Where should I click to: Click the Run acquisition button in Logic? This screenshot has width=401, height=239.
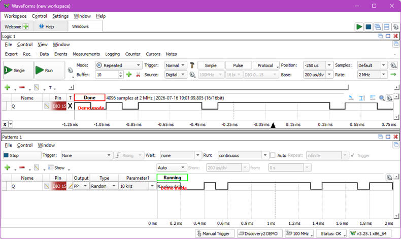coord(50,70)
